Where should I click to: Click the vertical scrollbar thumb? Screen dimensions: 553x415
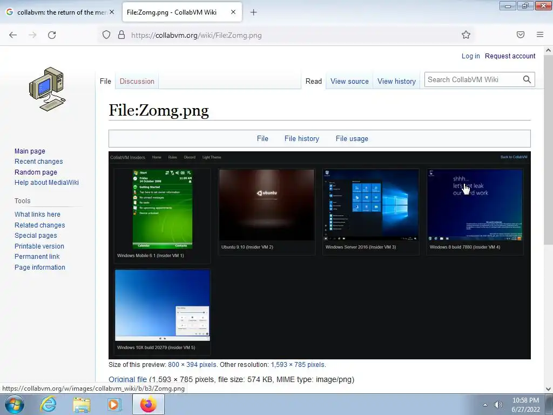coord(548,149)
